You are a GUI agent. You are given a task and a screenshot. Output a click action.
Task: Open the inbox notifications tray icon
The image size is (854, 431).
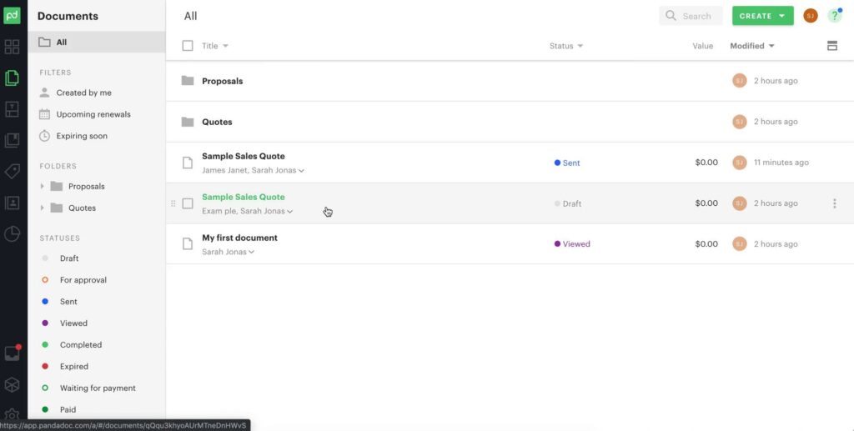click(x=12, y=353)
